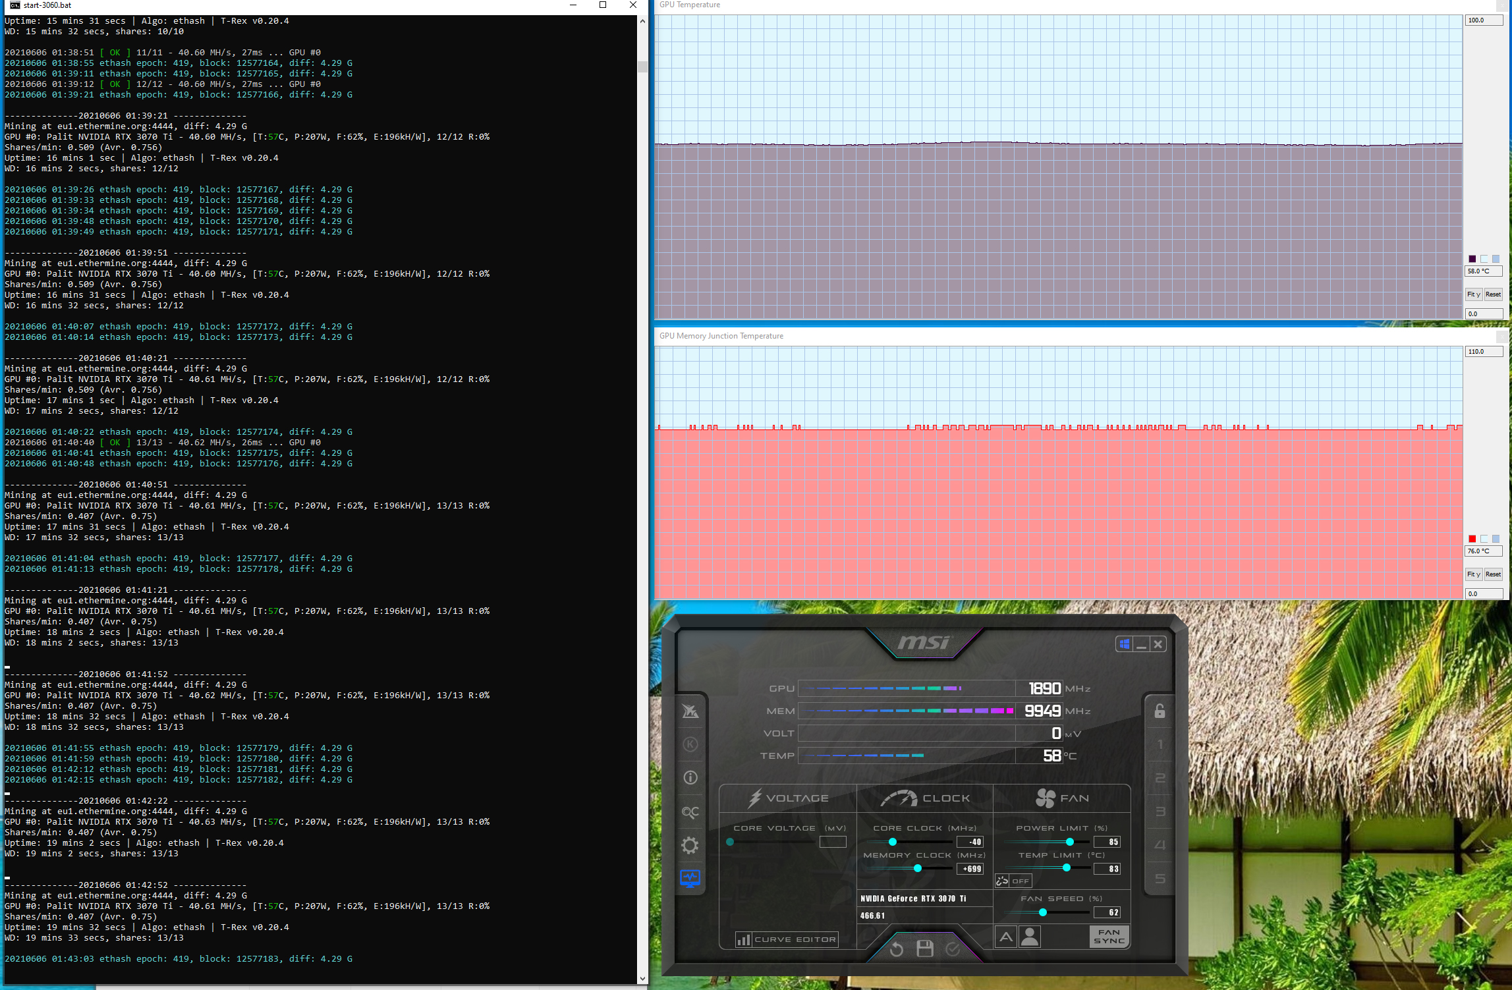Toggle user-defined fan control icon
Screen dimensions: 1512x990
point(1030,936)
